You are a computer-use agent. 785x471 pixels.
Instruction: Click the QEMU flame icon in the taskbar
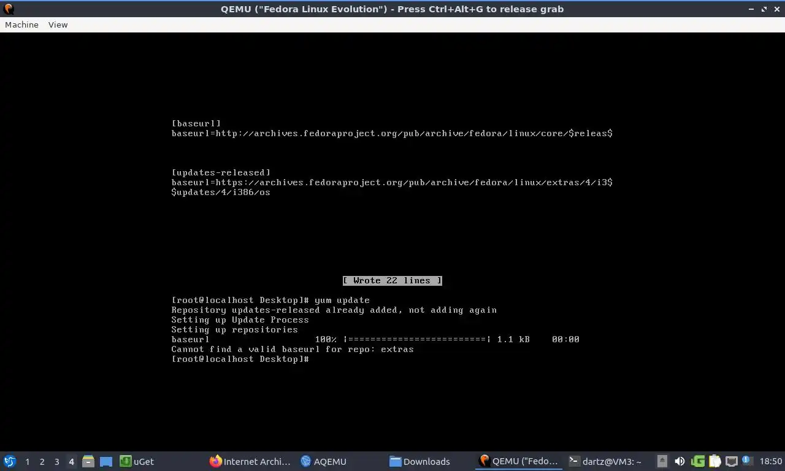click(484, 461)
